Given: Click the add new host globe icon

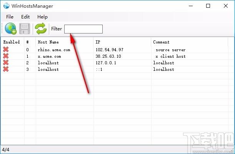Looking at the screenshot, I should 11,28.
